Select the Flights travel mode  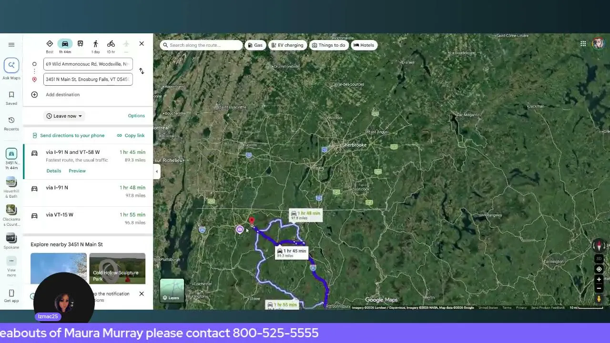point(126,46)
